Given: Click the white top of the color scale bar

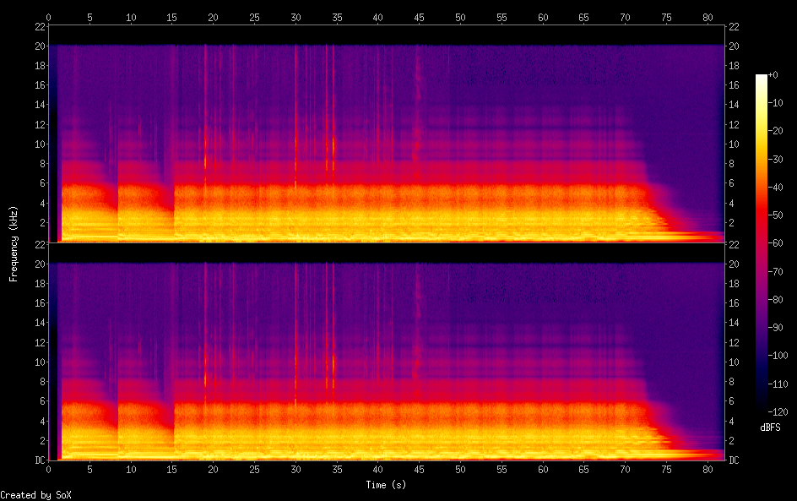Looking at the screenshot, I should [762, 78].
